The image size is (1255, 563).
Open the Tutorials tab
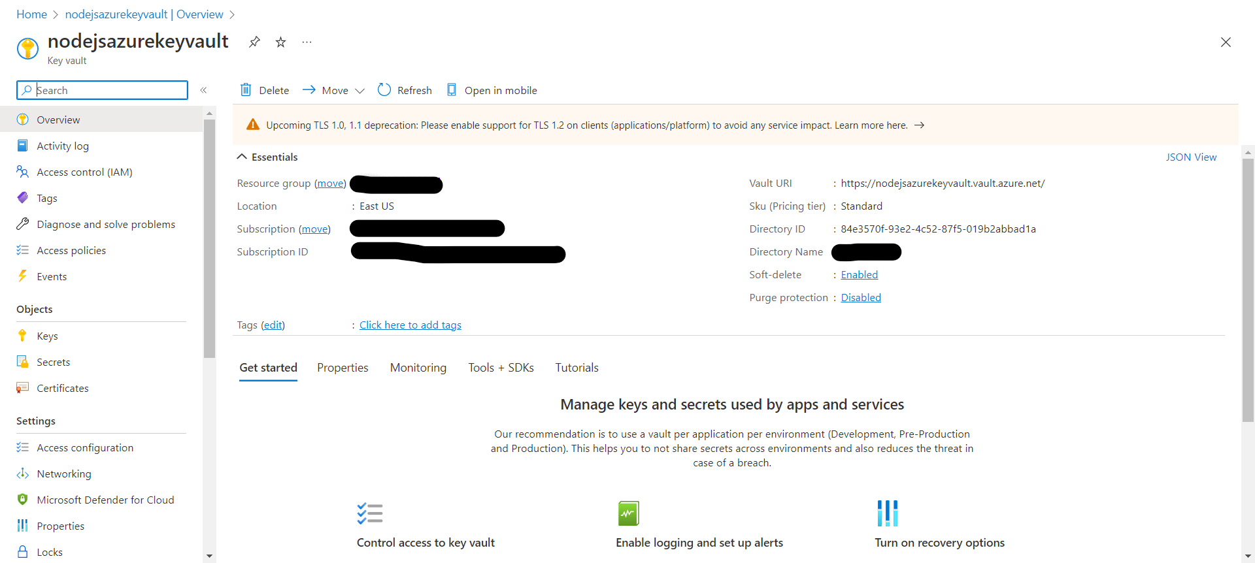point(577,368)
